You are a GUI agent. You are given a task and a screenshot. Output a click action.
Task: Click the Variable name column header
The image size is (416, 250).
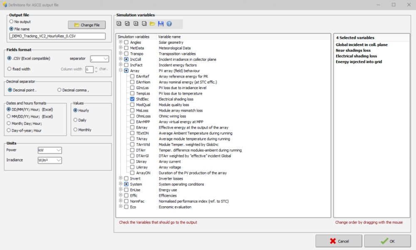(x=169, y=37)
